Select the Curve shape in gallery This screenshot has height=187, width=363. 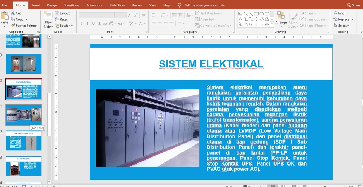pyautogui.click(x=251, y=24)
